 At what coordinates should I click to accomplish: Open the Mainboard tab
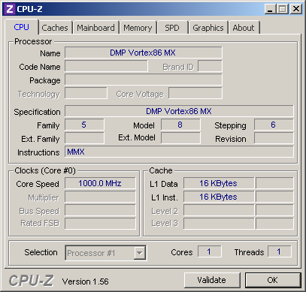95,28
